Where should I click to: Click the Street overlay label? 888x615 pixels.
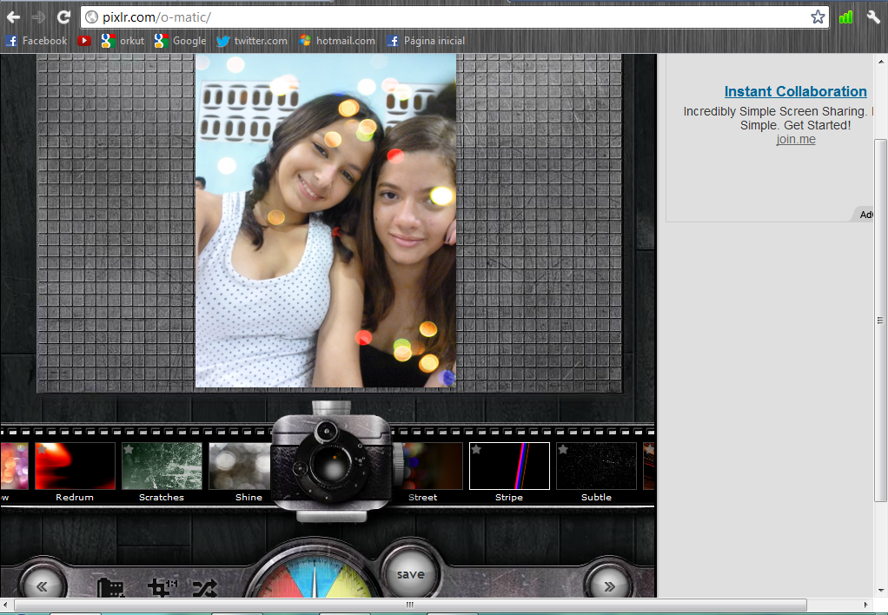click(x=422, y=497)
